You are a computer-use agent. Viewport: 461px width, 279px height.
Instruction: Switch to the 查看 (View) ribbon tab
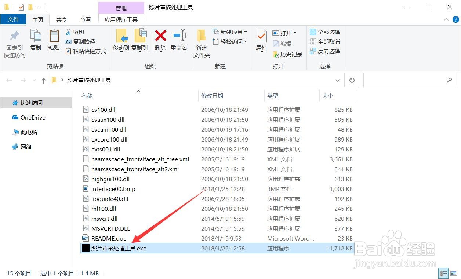coord(85,19)
